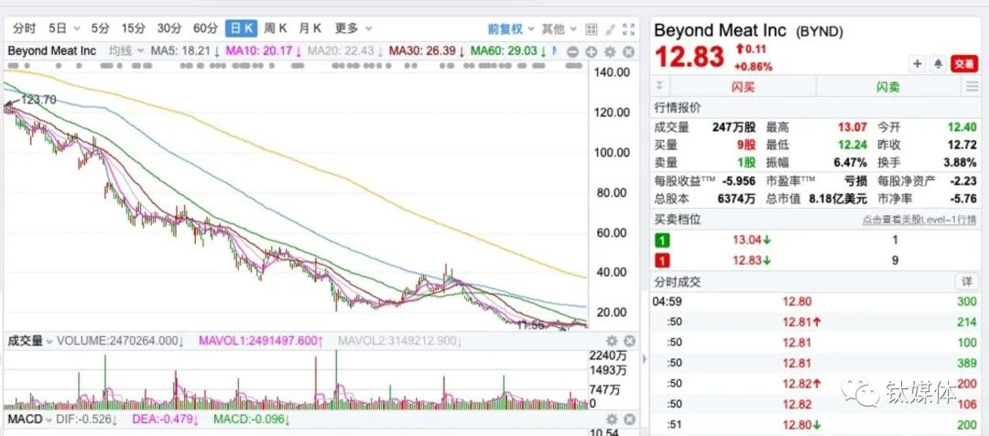Click the MA5: 18.21 indicator label
This screenshot has width=989, height=436.
(x=185, y=50)
